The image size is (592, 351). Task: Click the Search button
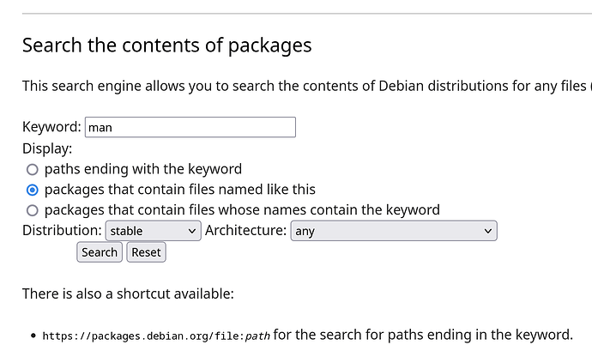[x=100, y=252]
